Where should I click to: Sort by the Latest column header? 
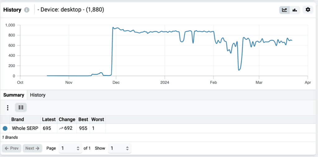point(49,119)
